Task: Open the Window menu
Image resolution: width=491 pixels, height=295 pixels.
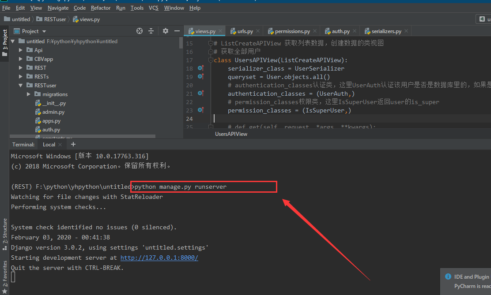Action: (x=174, y=8)
